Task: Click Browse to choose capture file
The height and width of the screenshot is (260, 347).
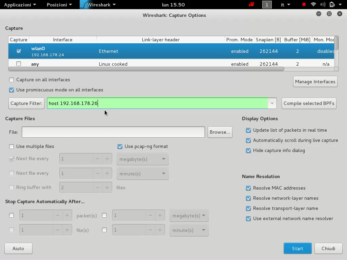Action: coord(220,132)
